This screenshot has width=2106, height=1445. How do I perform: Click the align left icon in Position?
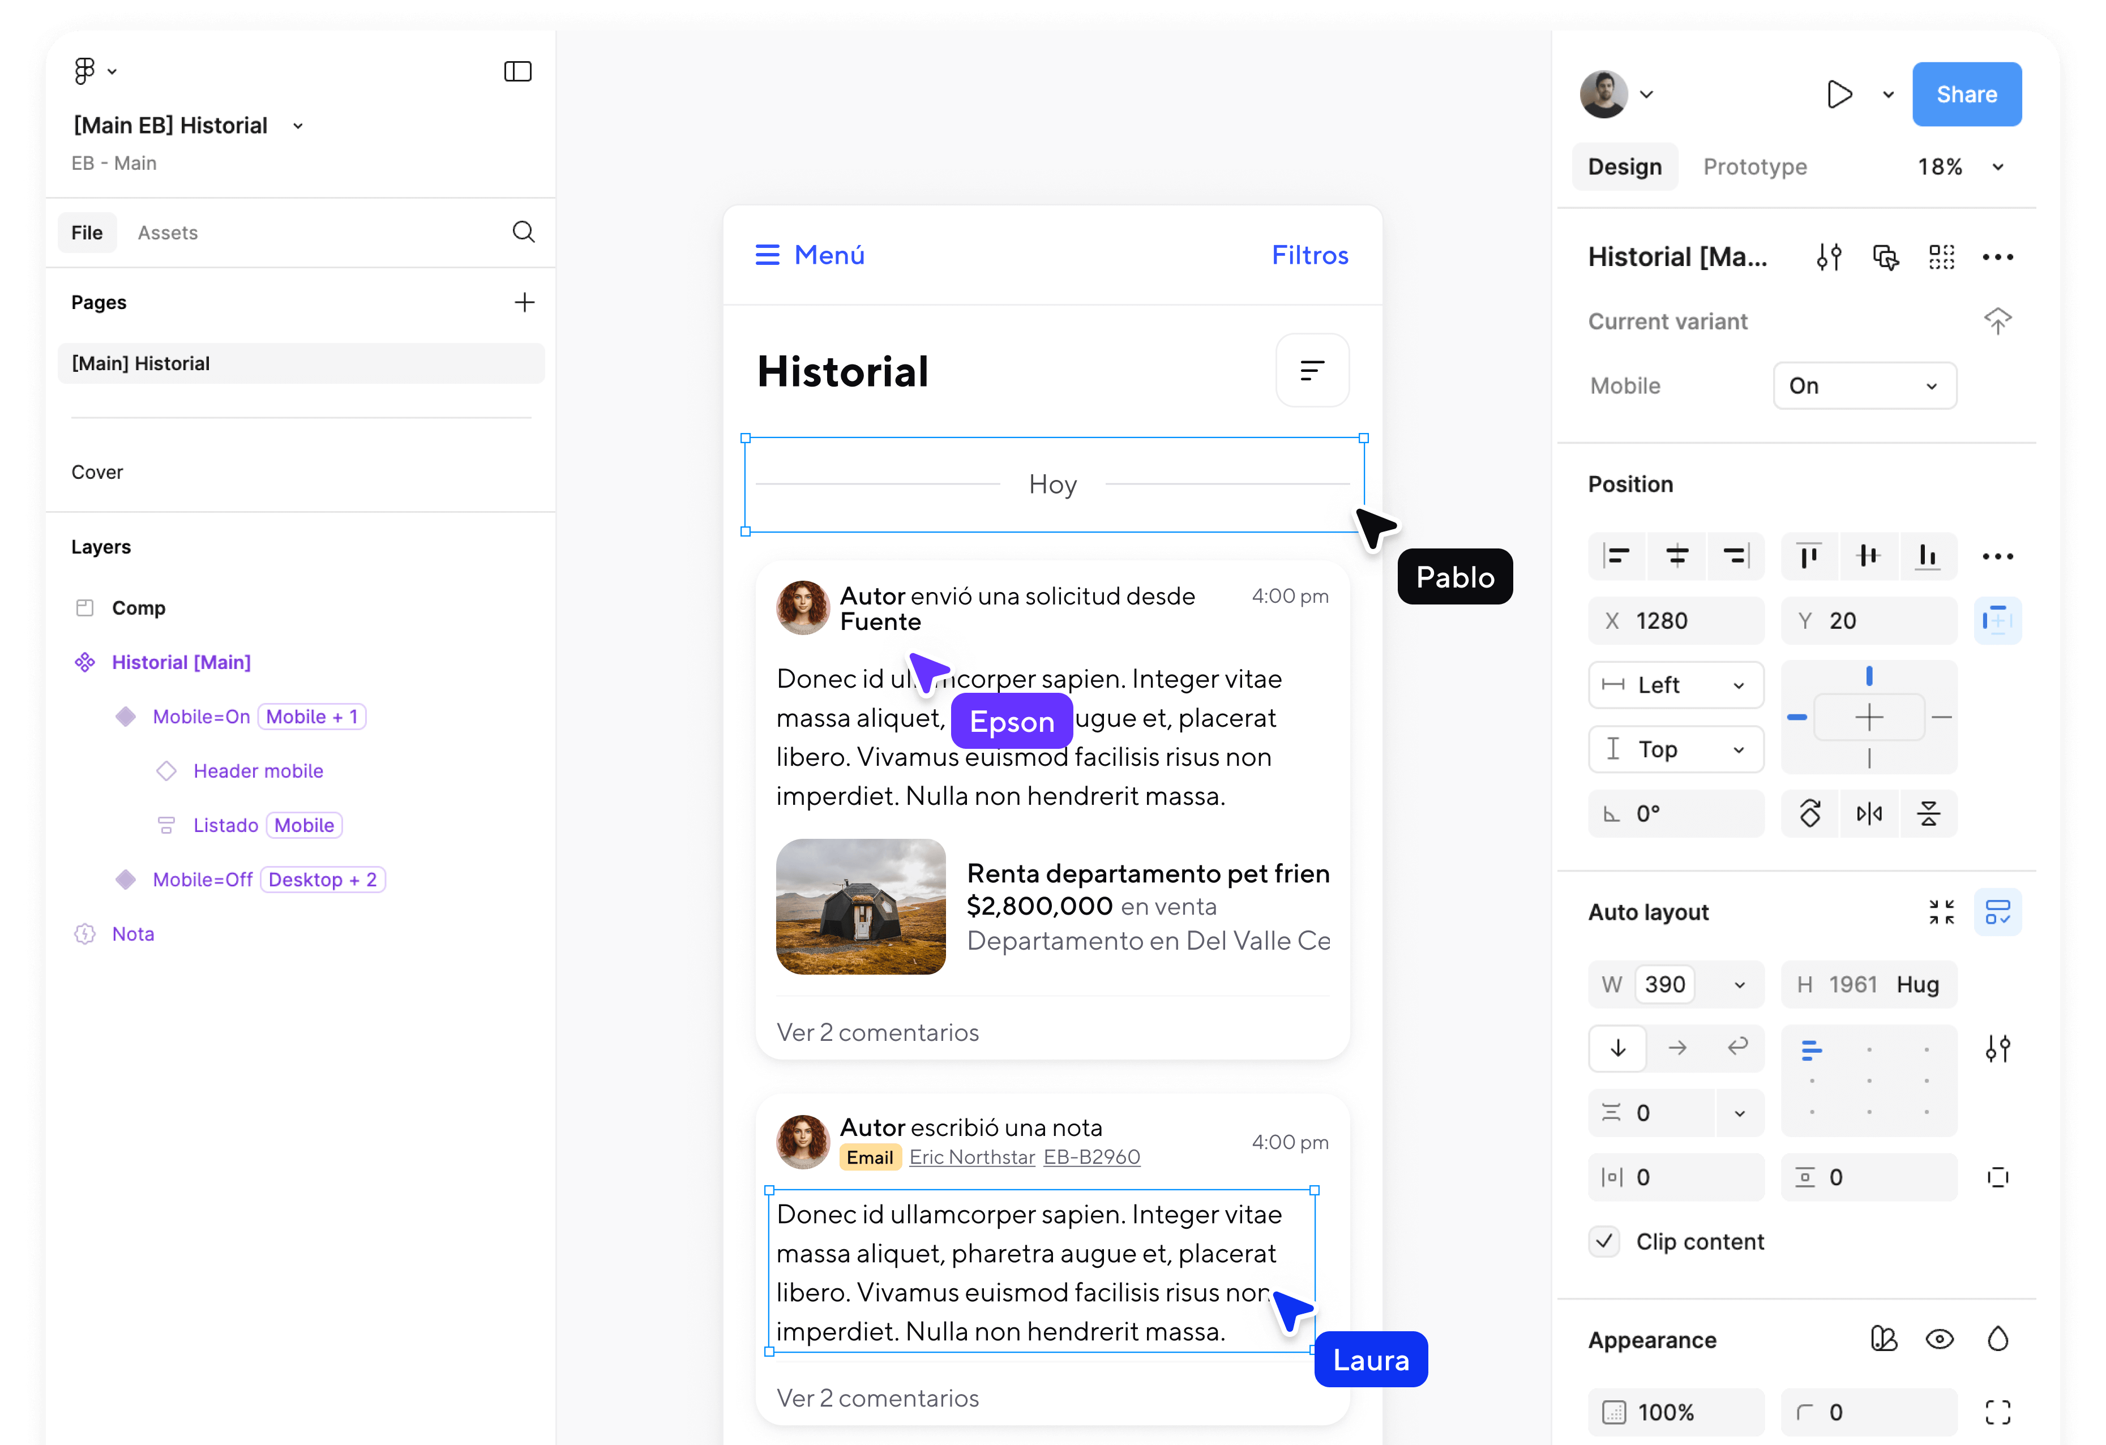pos(1617,555)
